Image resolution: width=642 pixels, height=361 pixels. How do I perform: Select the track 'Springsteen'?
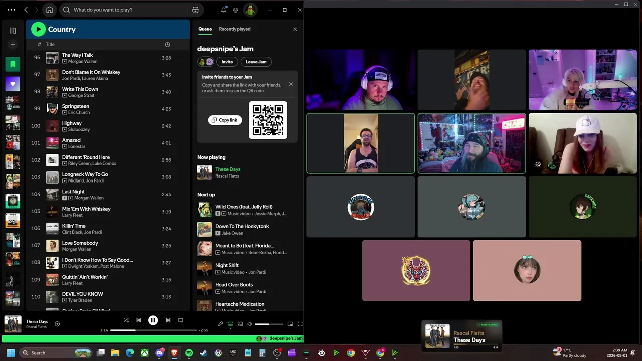coord(76,106)
